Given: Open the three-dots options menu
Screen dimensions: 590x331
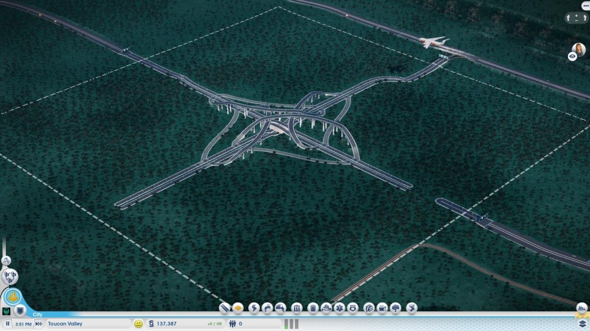Looking at the screenshot, I should pos(585,4).
